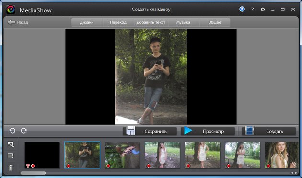
Task: Delete selected slide with trash icon
Action: pyautogui.click(x=11, y=168)
